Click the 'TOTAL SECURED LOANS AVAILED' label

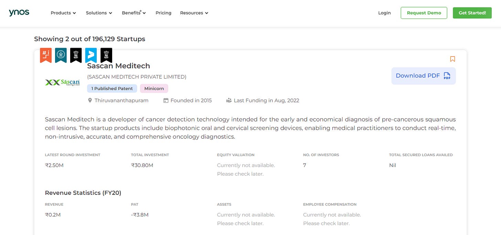pyautogui.click(x=421, y=155)
